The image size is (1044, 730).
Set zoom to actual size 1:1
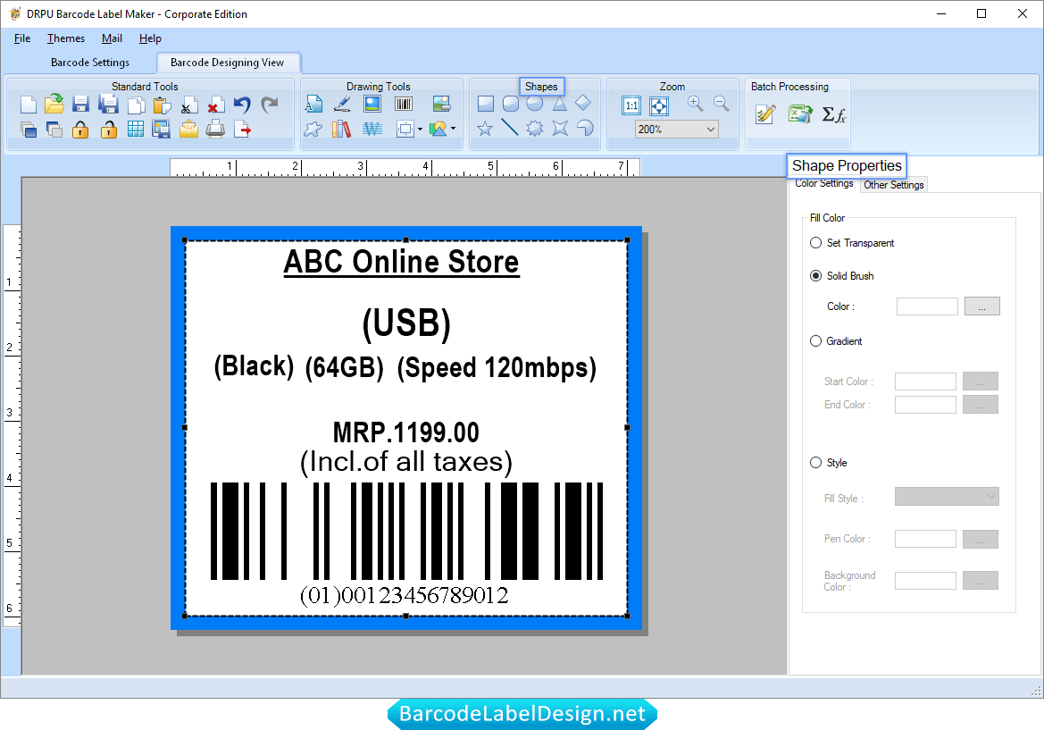[631, 105]
